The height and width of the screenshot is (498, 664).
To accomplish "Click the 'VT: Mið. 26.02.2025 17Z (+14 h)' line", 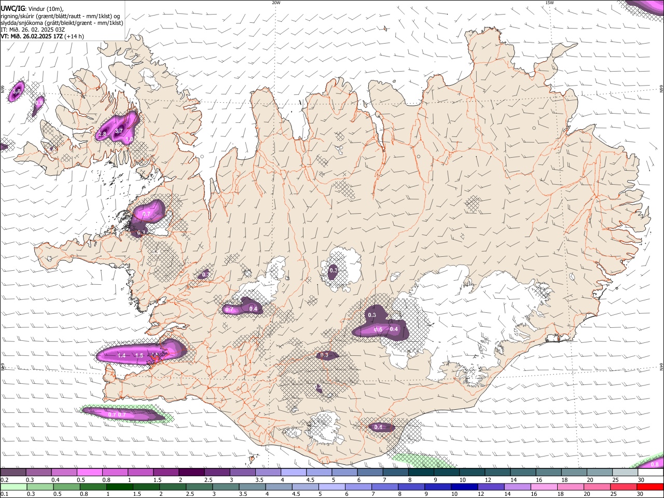I will coord(42,36).
